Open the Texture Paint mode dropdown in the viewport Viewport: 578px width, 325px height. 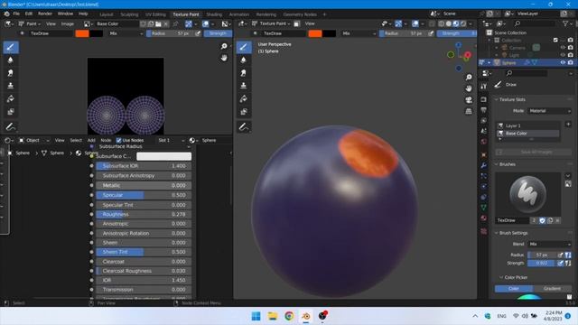point(271,23)
